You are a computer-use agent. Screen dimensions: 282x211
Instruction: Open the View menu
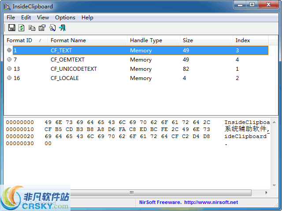coord(43,18)
